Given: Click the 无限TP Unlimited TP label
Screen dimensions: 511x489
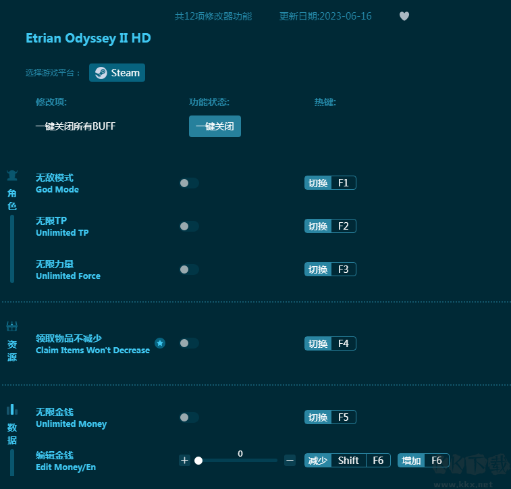Looking at the screenshot, I should [62, 226].
